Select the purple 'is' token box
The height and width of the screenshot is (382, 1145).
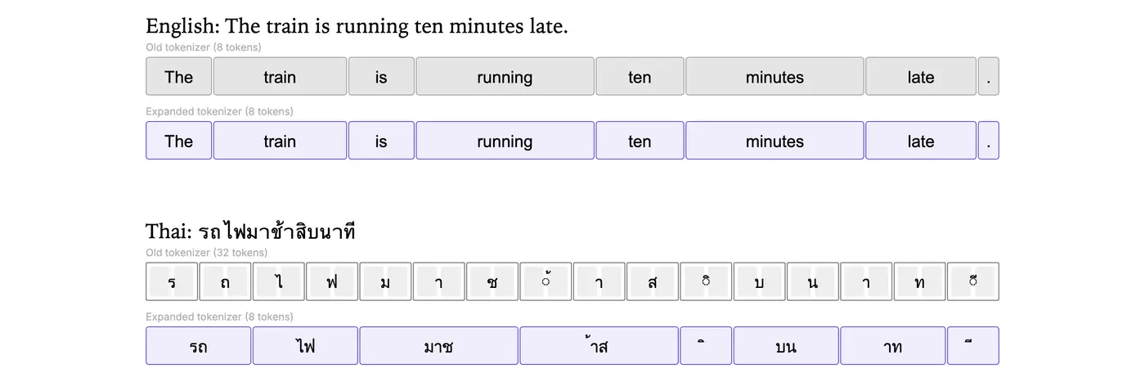(x=381, y=141)
